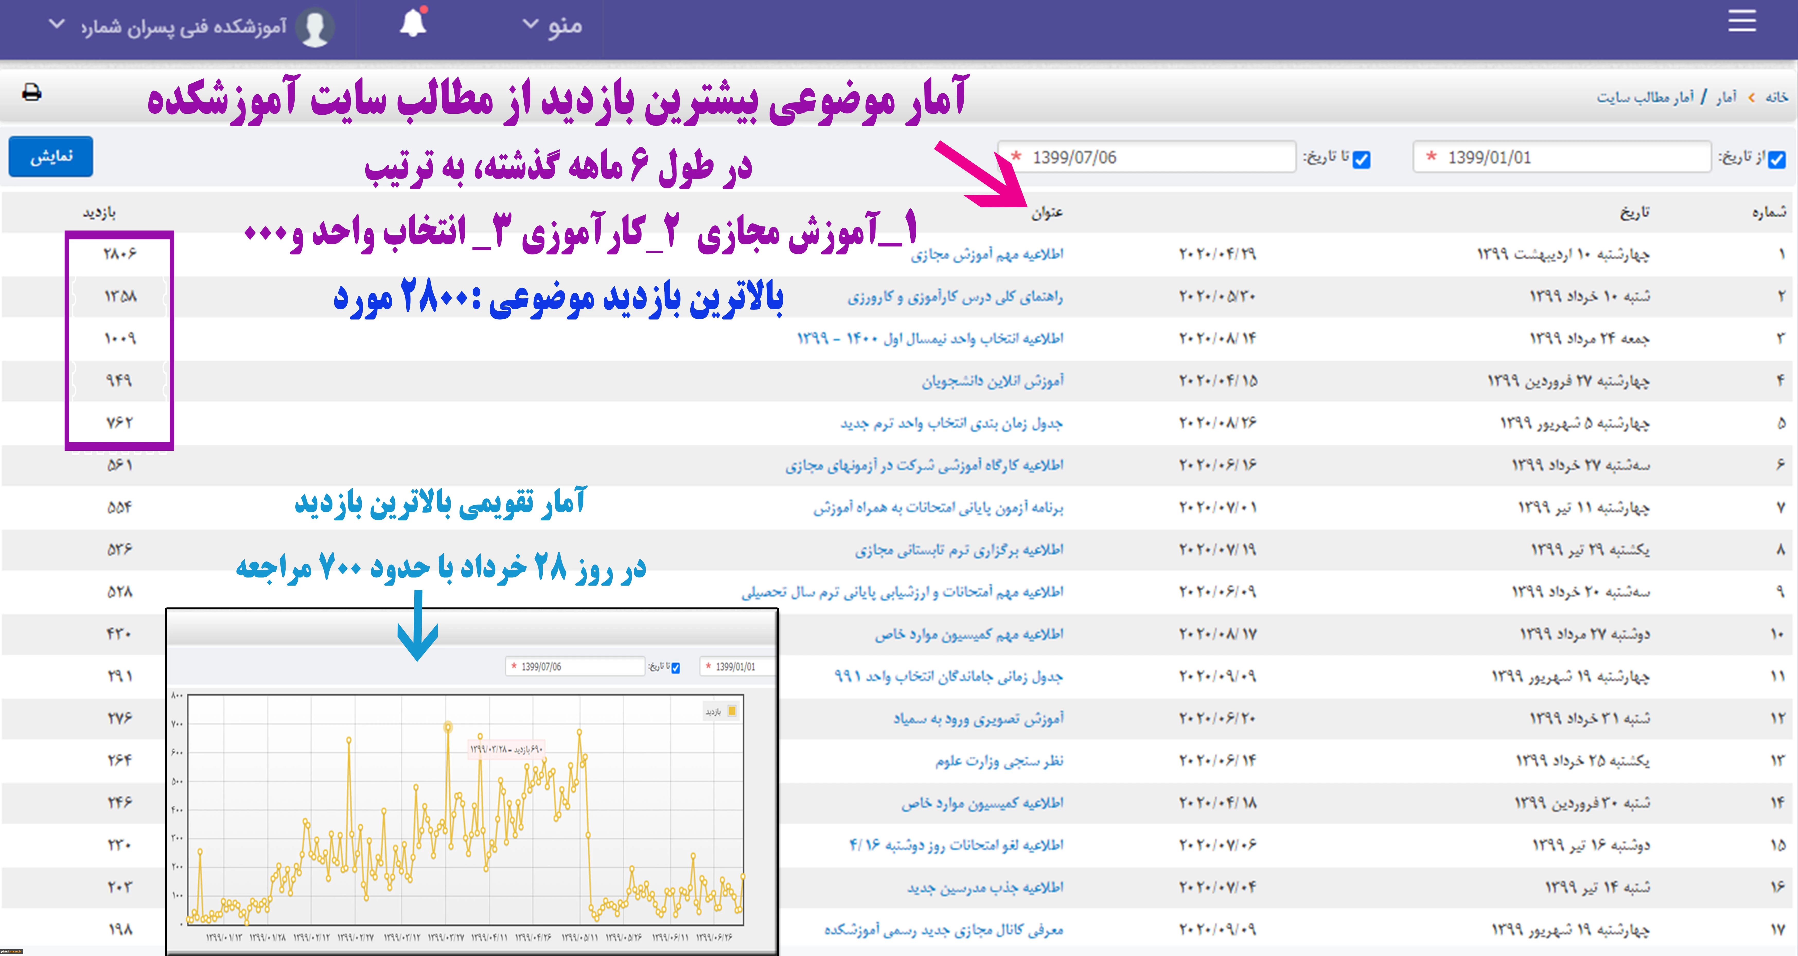Expand the منو dropdown
Screen dimensions: 1798x956
click(x=552, y=25)
